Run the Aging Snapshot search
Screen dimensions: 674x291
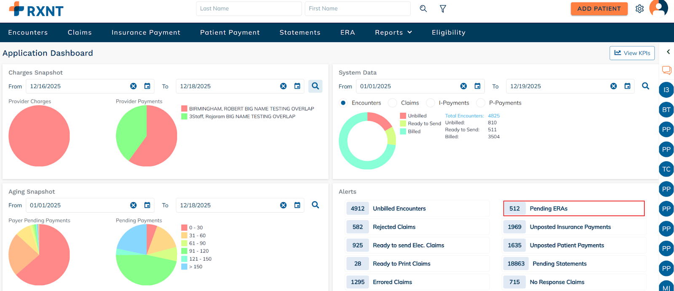coord(315,205)
